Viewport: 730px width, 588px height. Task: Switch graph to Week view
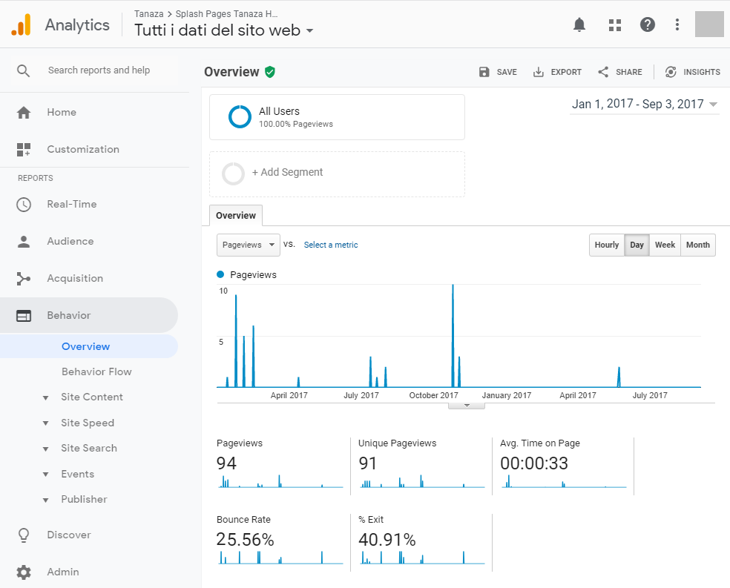point(665,245)
